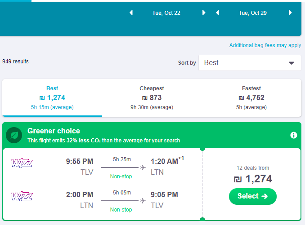Advance departure date past Oct 22
The width and height of the screenshot is (305, 225).
tap(204, 13)
